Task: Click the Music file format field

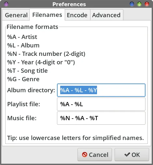Action: (101, 118)
